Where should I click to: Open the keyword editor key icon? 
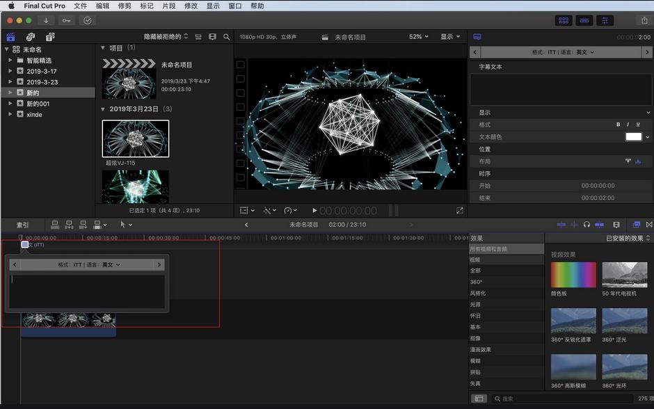tap(66, 21)
